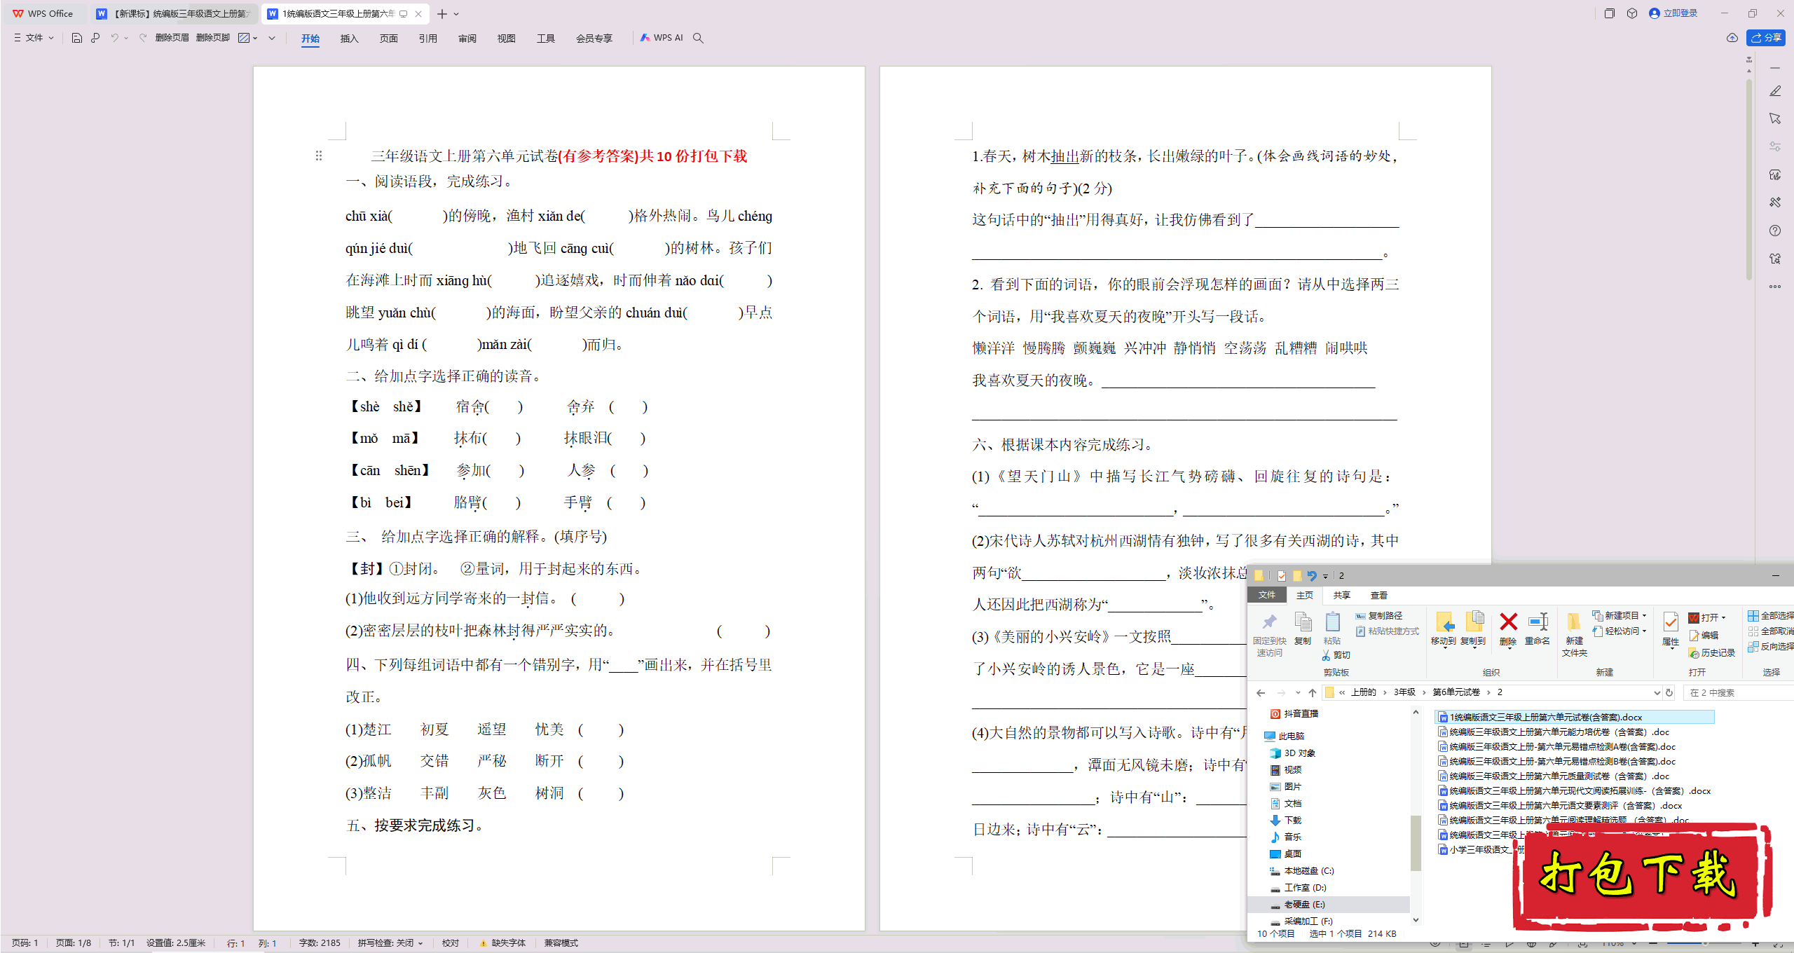
Task: Click the Save icon in WPS toolbar
Action: 77,38
